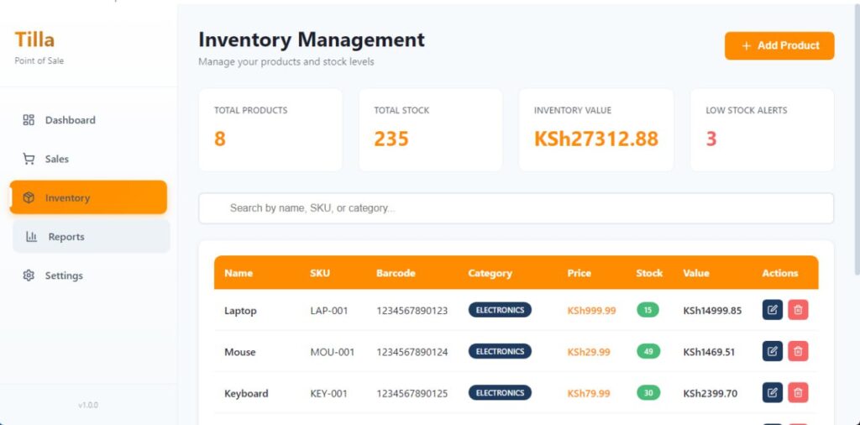The image size is (860, 425).
Task: Click the Settings gear icon in sidebar
Action: (29, 275)
